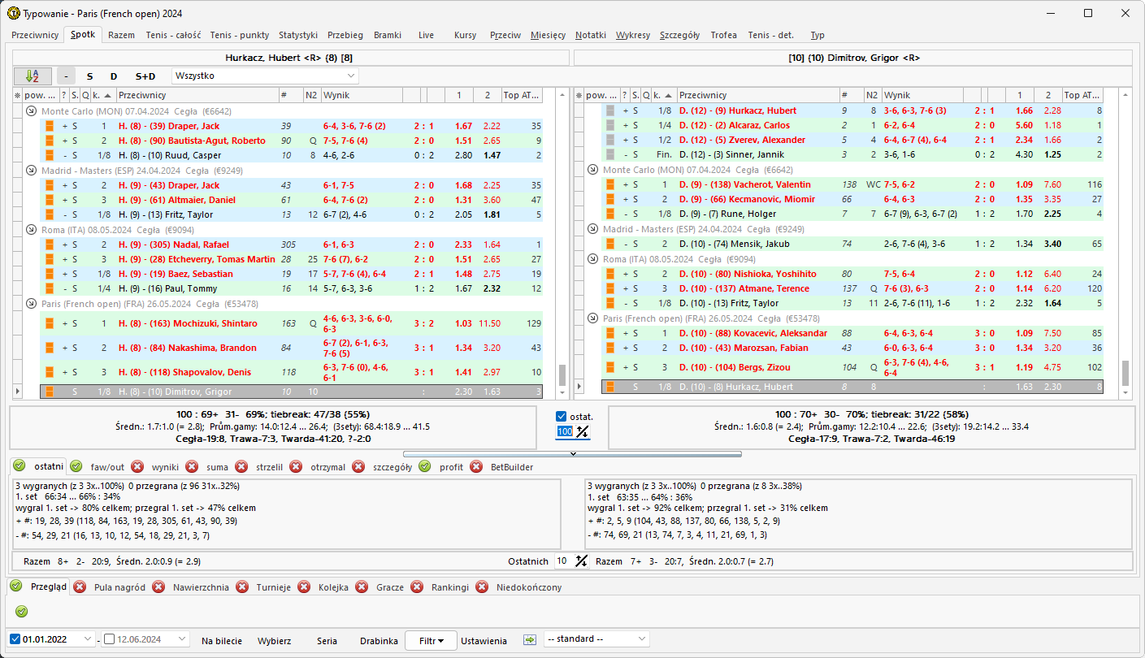Click spinner icon next to the 100 field
Image resolution: width=1145 pixels, height=658 pixels.
coord(583,432)
